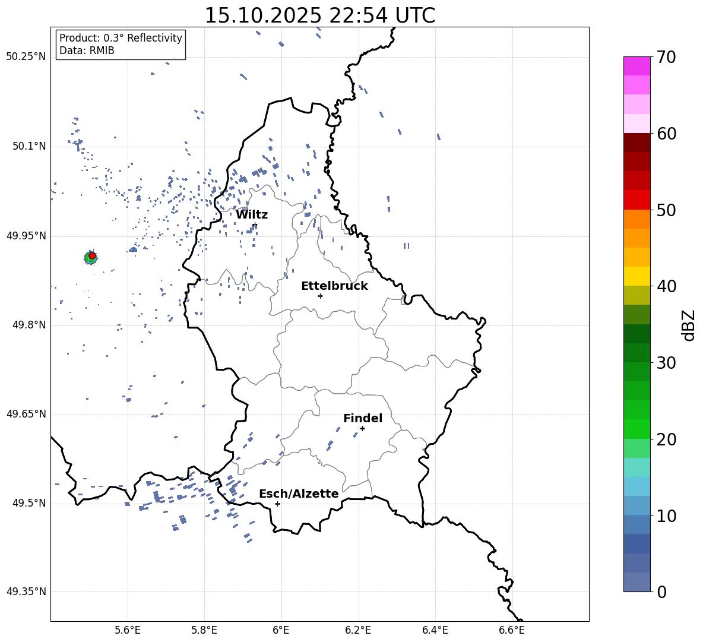The width and height of the screenshot is (703, 642).
Task: Click the red radar echo marker
Action: [92, 256]
